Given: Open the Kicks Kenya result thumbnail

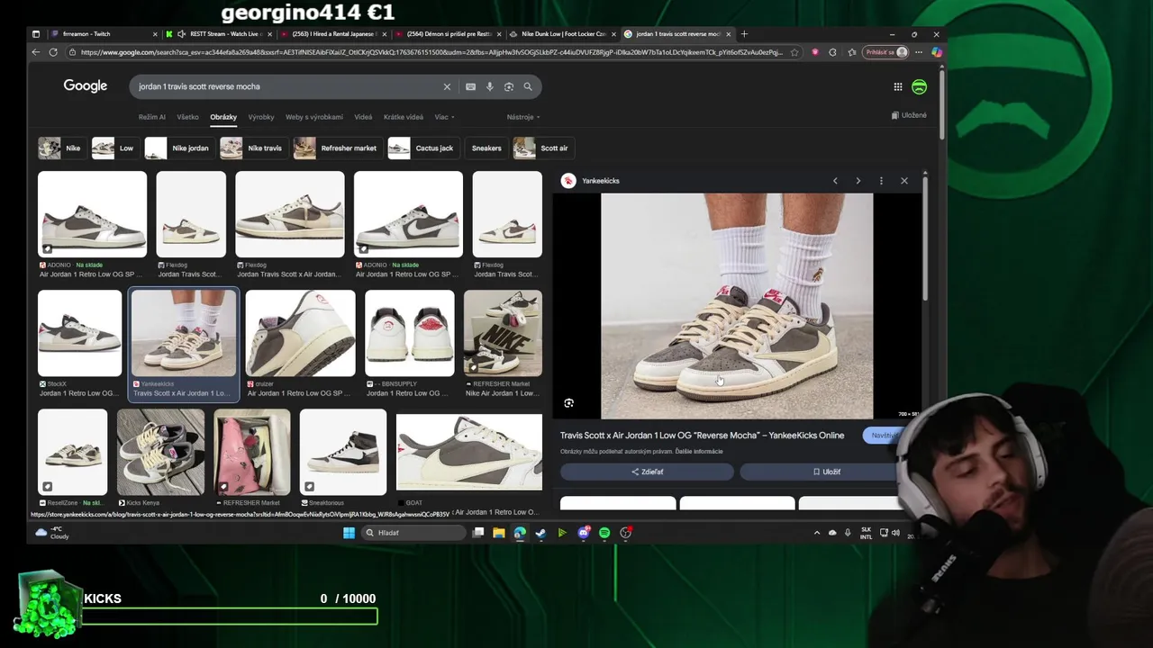Looking at the screenshot, I should pyautogui.click(x=160, y=452).
